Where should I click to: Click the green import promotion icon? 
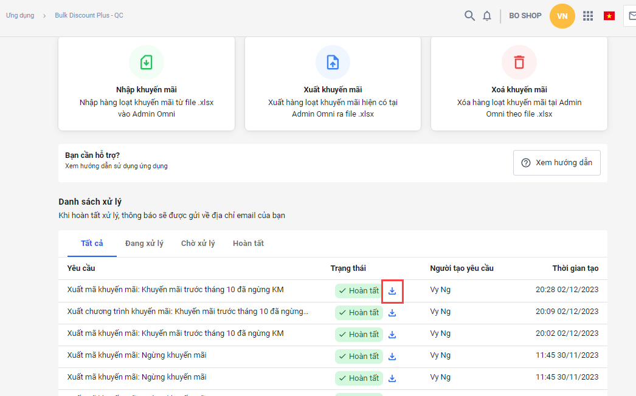[x=147, y=62]
